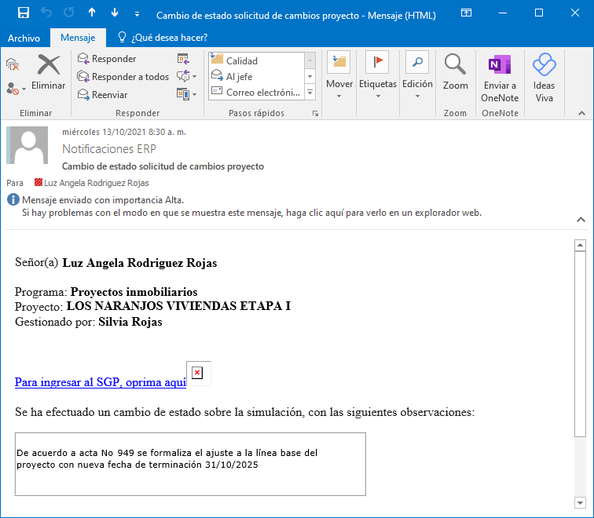
Task: Open the Archivo tab
Action: coord(24,38)
